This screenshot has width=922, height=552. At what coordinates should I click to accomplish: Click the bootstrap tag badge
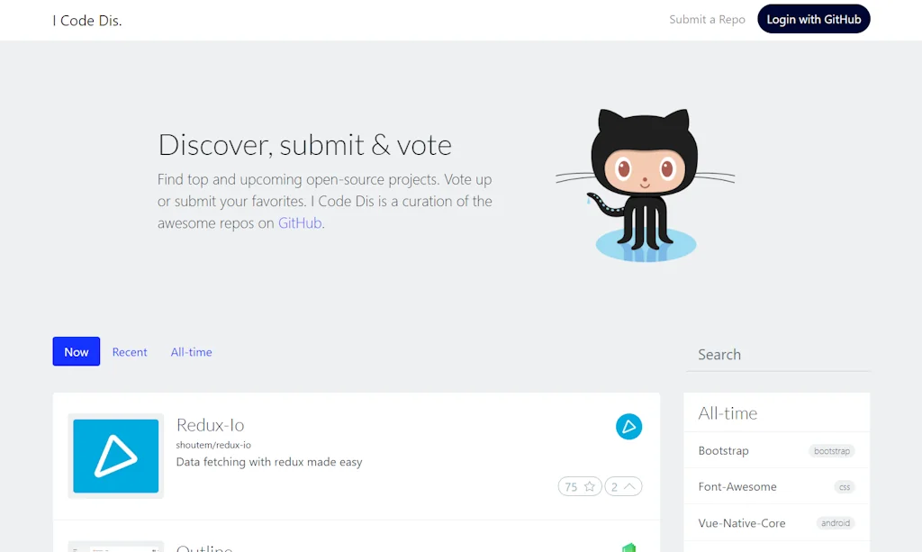[x=831, y=450]
